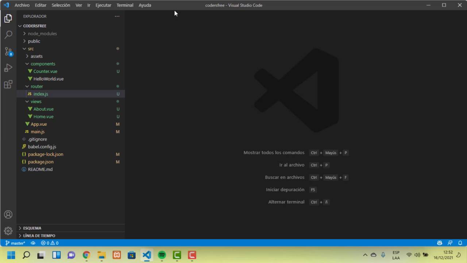
Task: Open the Manage gear settings icon
Action: [8, 231]
